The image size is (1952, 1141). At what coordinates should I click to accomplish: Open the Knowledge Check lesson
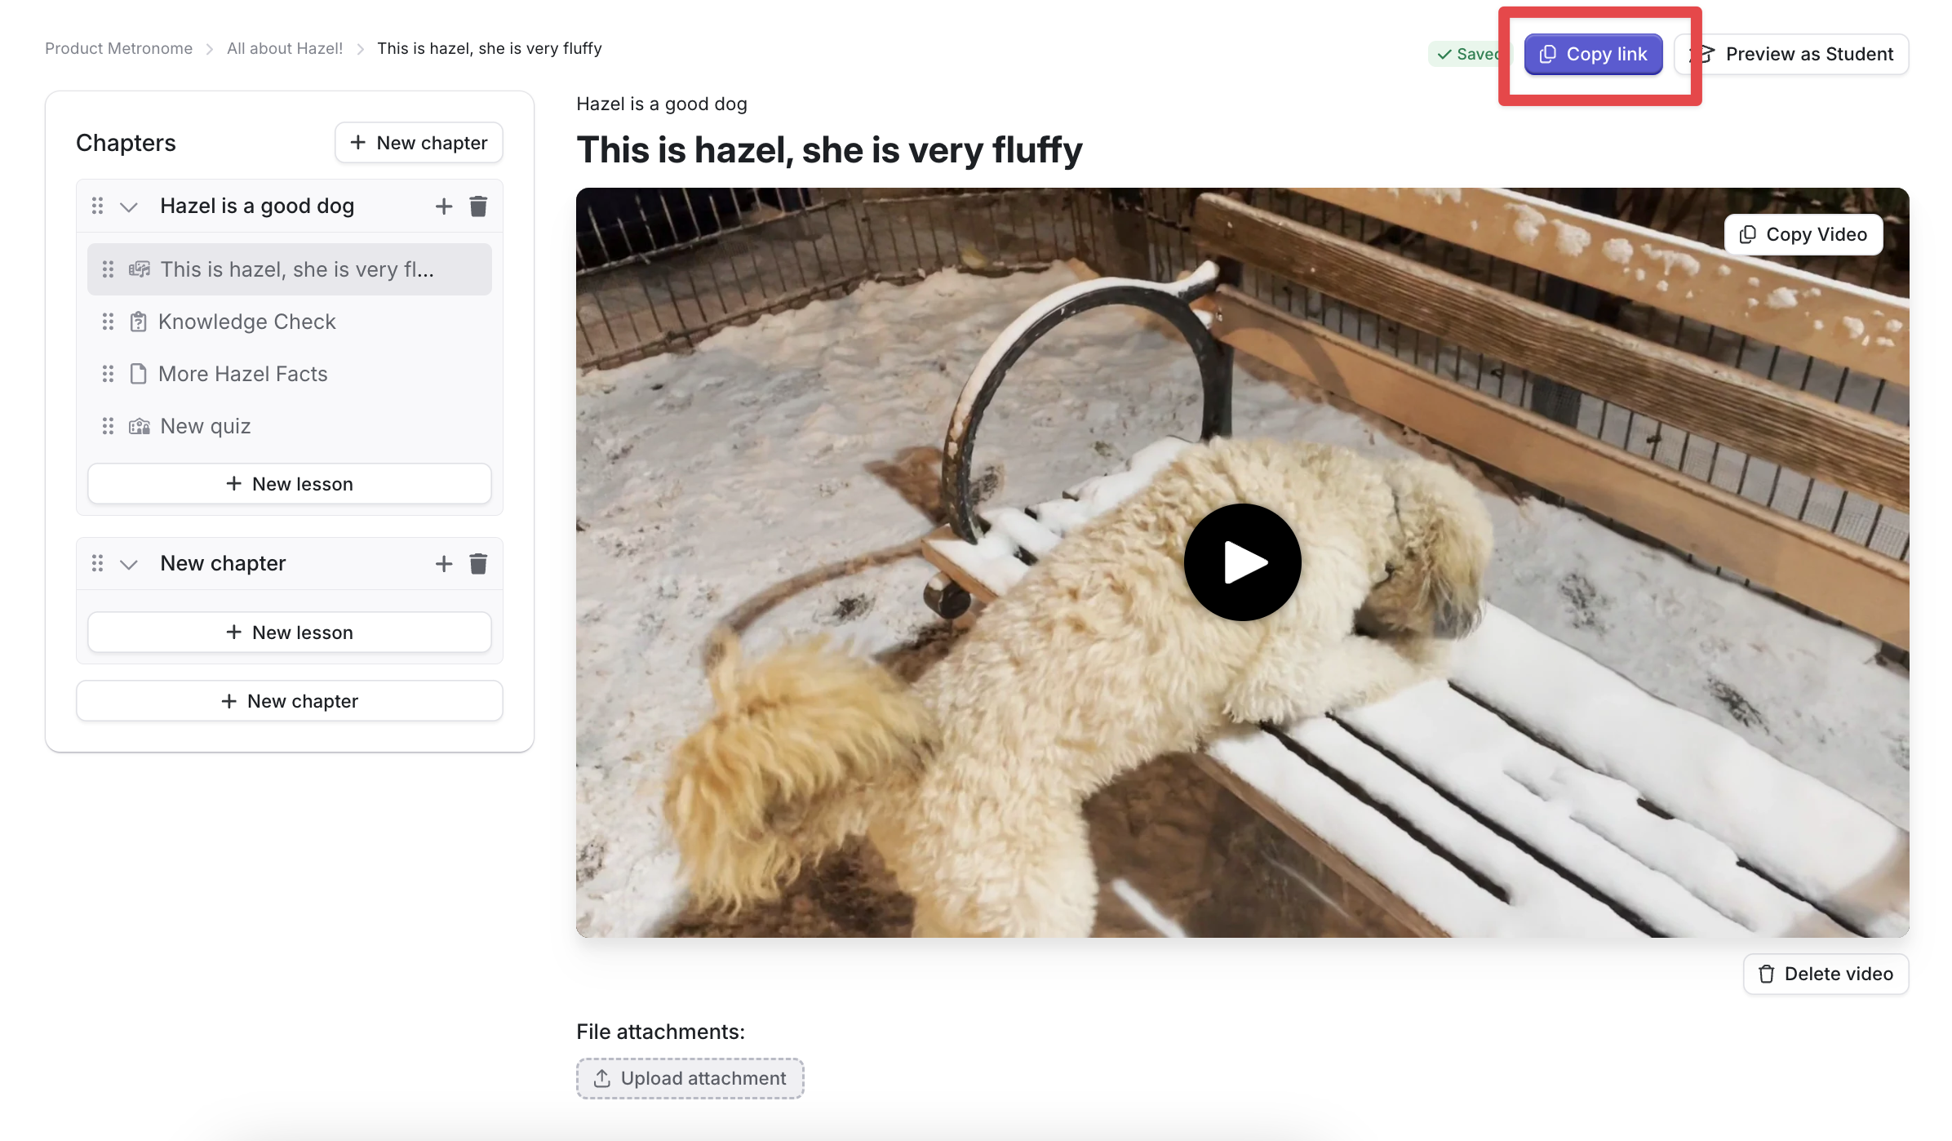246,322
